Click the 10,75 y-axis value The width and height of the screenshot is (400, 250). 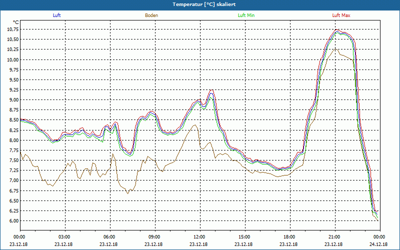(x=13, y=29)
